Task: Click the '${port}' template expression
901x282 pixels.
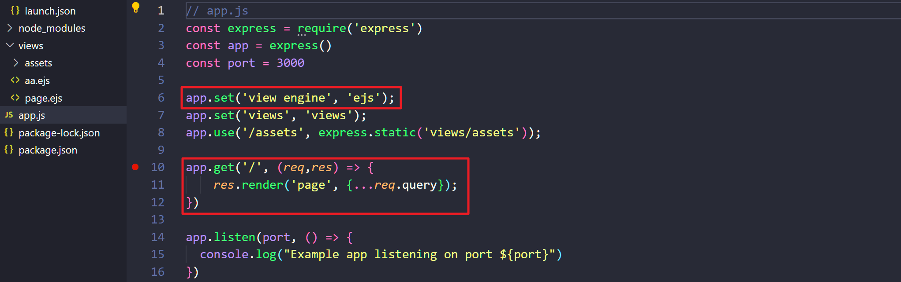Action: coord(524,255)
